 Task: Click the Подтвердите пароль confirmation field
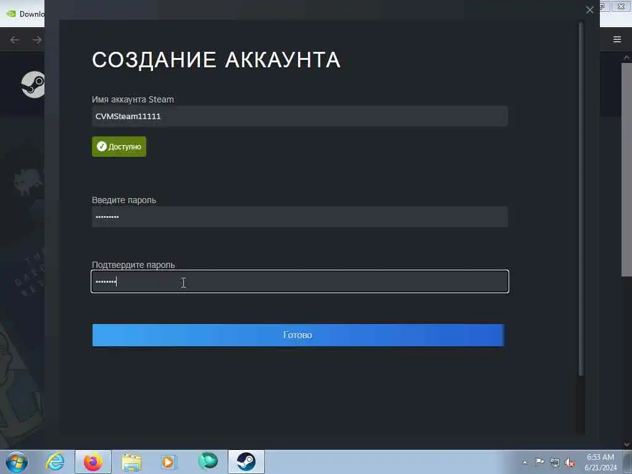click(x=299, y=281)
